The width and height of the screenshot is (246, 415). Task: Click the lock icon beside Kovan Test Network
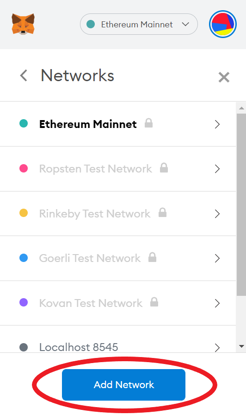[x=154, y=302]
